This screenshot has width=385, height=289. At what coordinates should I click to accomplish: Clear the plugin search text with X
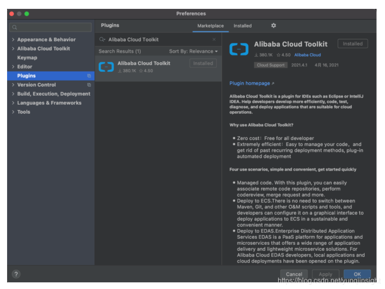214,39
